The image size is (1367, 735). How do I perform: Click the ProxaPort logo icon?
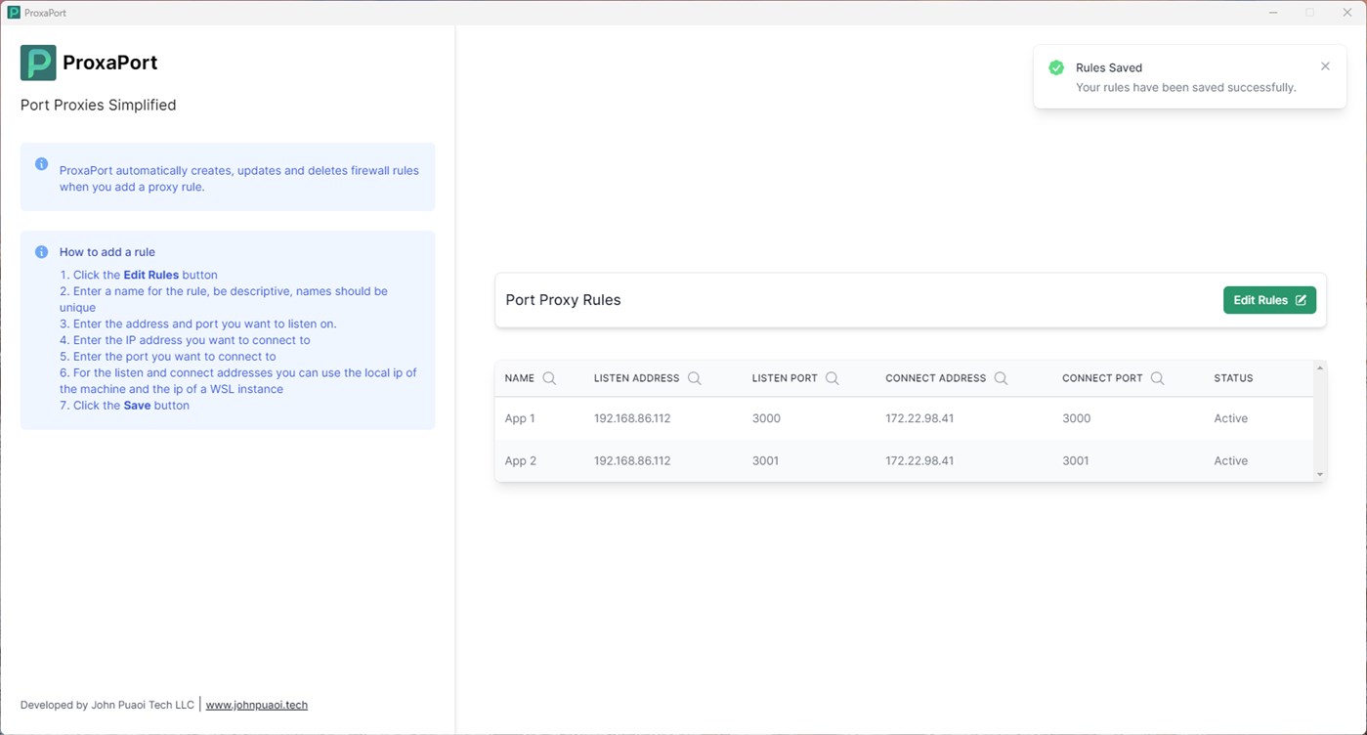pos(38,63)
